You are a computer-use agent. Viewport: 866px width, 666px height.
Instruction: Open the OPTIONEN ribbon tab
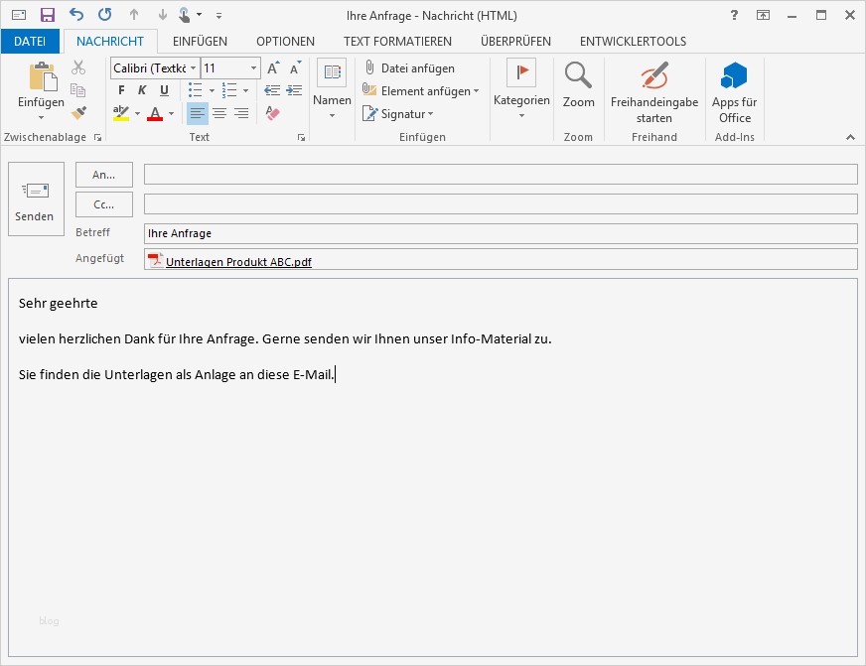pyautogui.click(x=285, y=42)
